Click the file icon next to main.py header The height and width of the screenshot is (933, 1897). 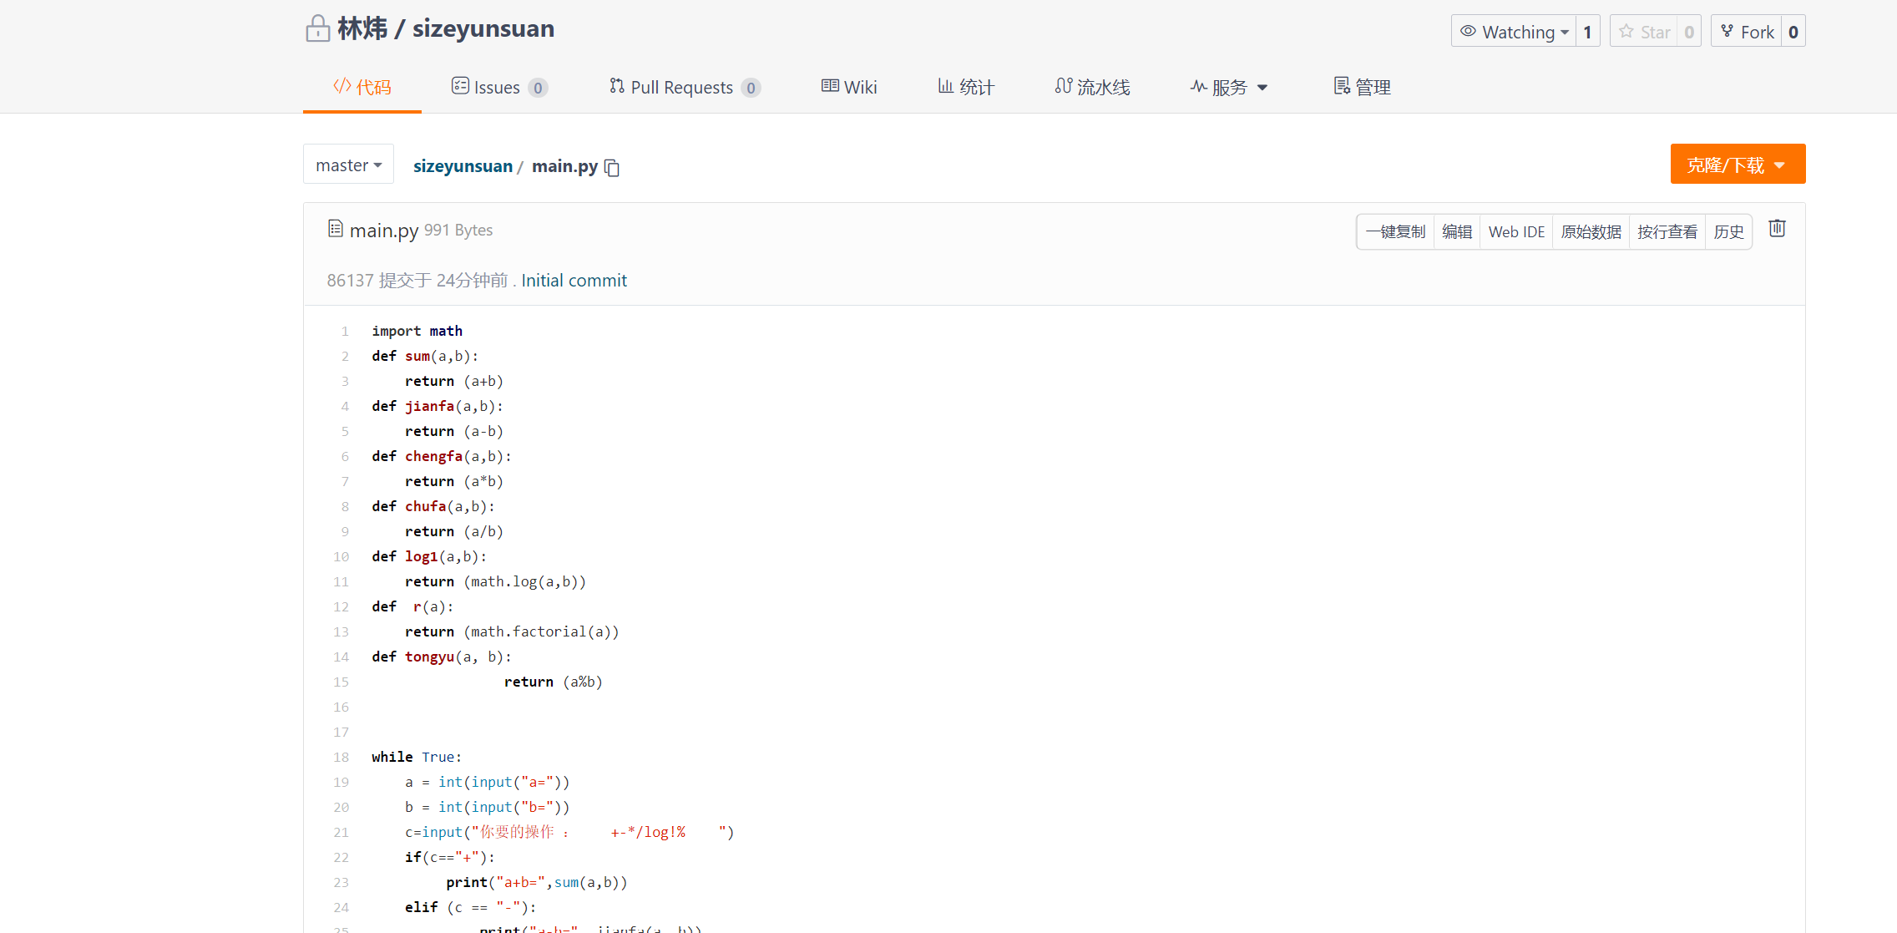[336, 229]
